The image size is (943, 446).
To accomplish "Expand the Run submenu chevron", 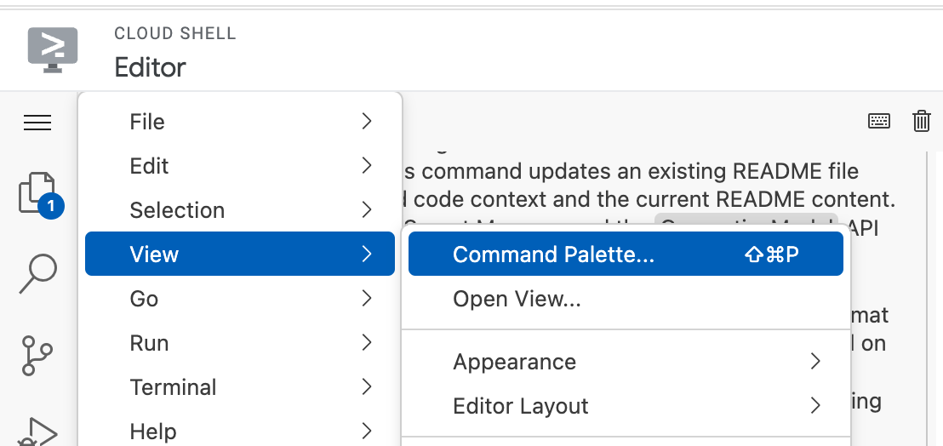I will tap(367, 343).
